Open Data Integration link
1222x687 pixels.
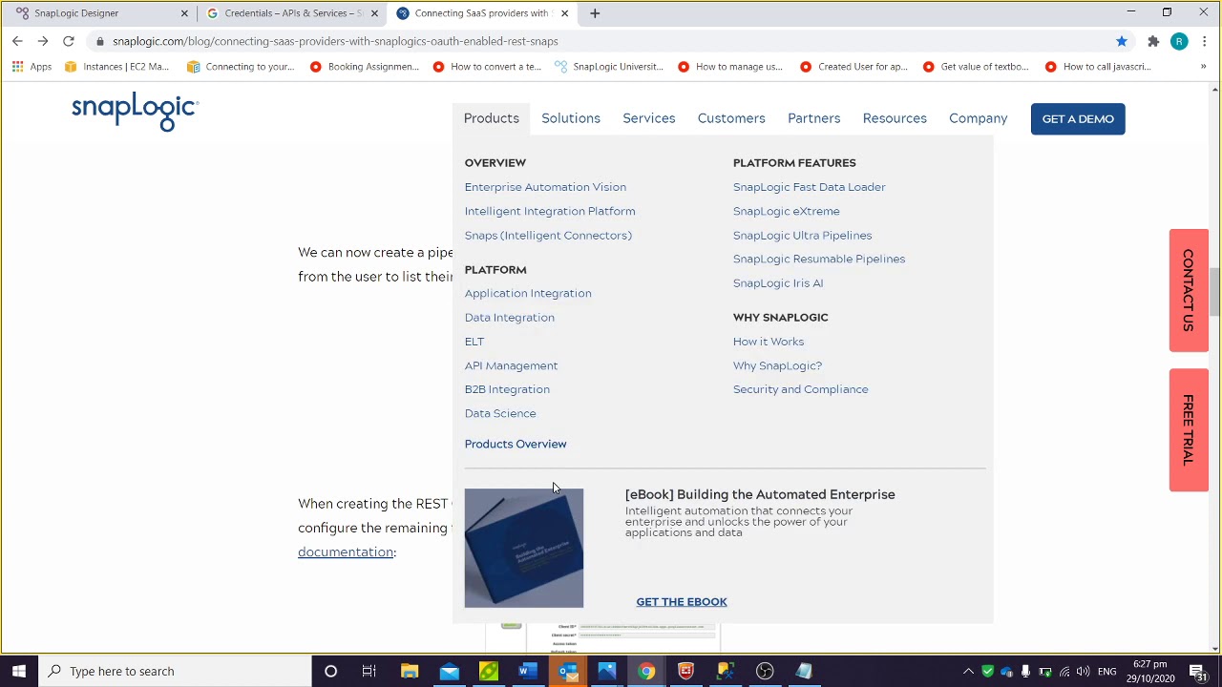[510, 317]
